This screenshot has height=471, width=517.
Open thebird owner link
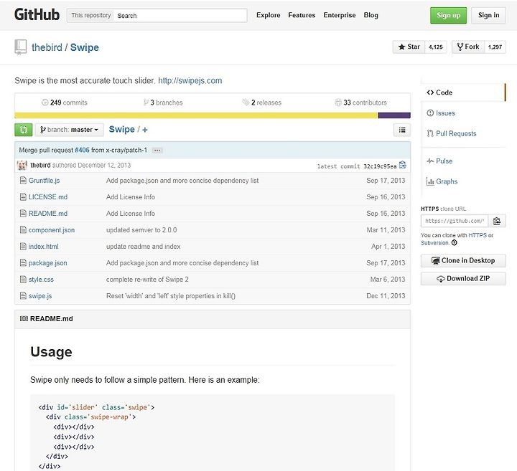coord(47,47)
